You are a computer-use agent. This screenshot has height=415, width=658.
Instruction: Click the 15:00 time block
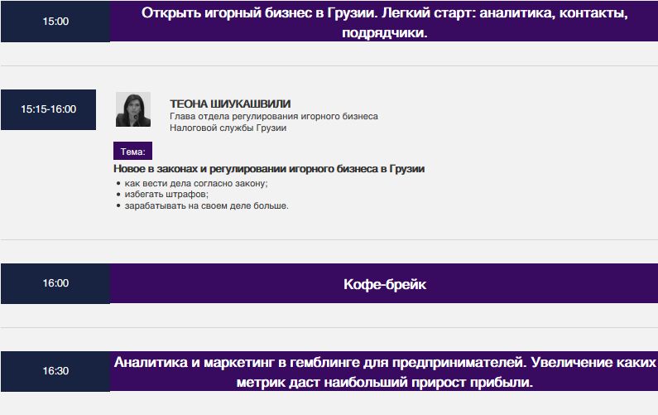pos(55,21)
